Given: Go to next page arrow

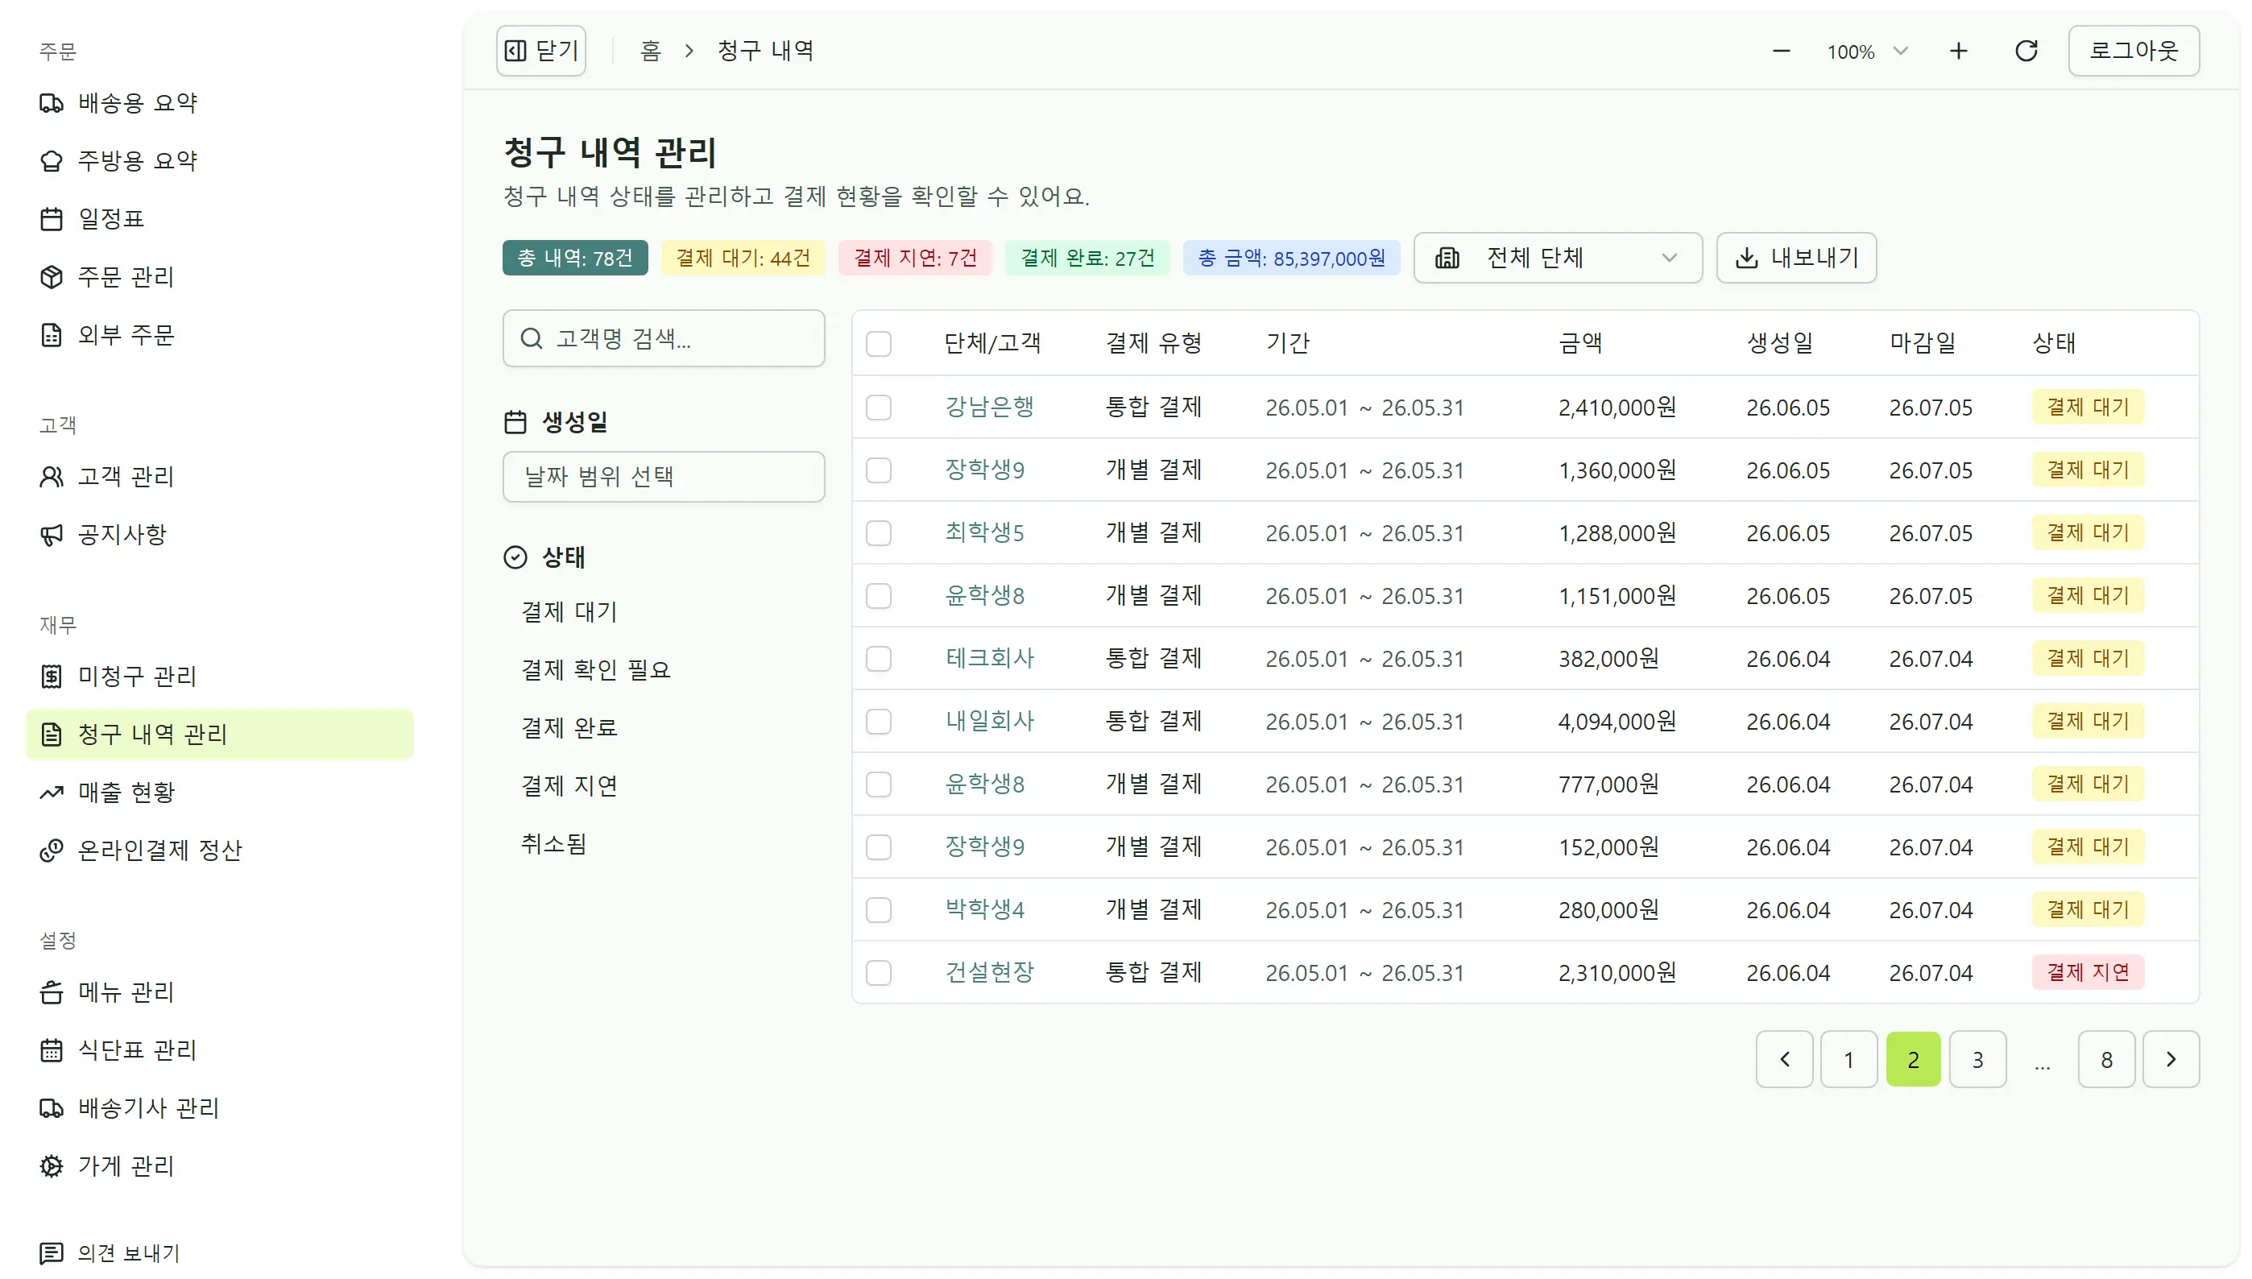Looking at the screenshot, I should (x=2171, y=1059).
